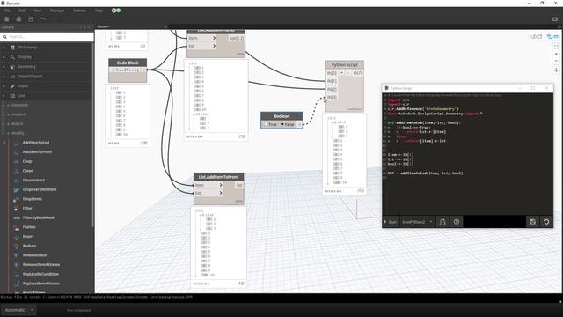Click the zoom out minus icon on canvas

click(x=556, y=61)
